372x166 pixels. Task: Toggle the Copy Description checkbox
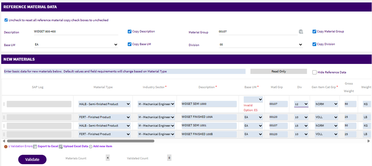coord(130,31)
